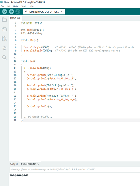
Task: Click line number 1 in gutter
Action: pos(16,23)
